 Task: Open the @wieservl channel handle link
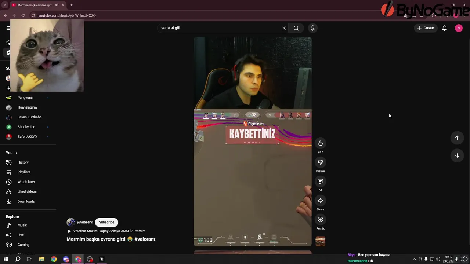pos(85,222)
